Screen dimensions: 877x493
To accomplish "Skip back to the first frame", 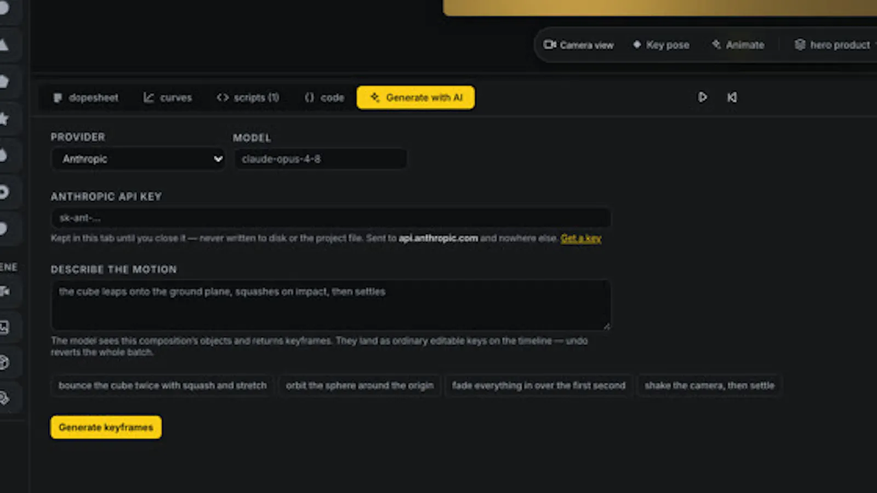I will click(x=732, y=98).
